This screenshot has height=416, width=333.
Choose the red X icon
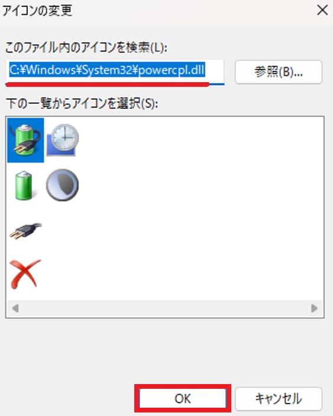[25, 274]
